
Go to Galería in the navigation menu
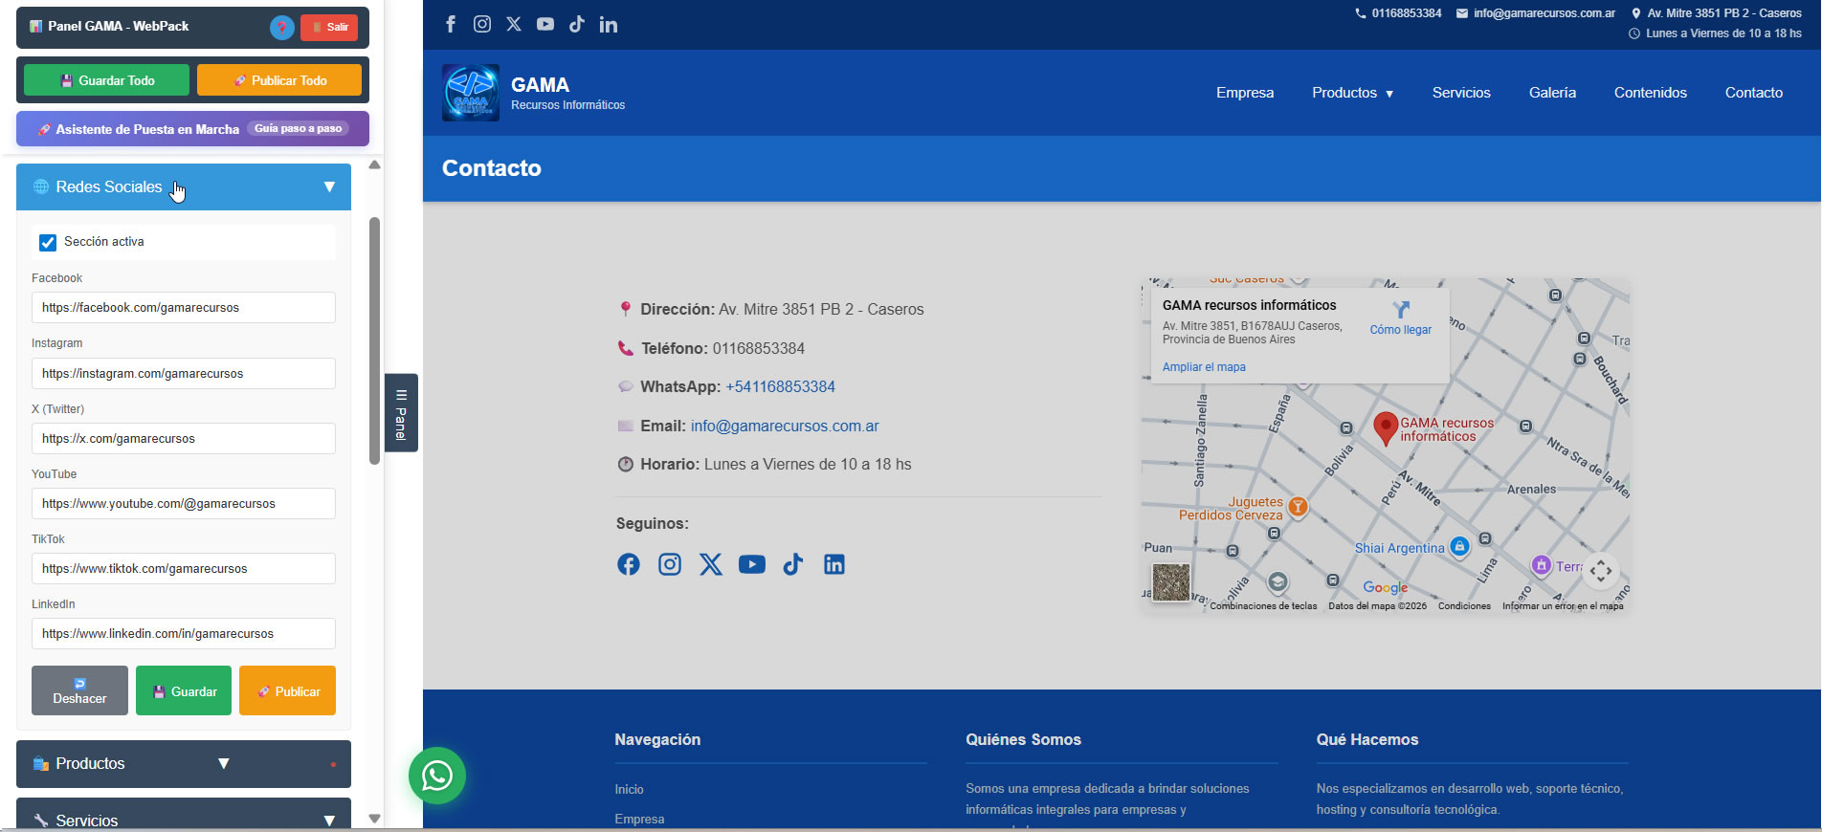tap(1551, 93)
